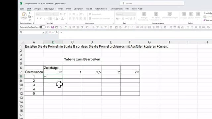The height and width of the screenshot is (119, 212).
Task: Open the Redo history dropdown arrow
Action: pos(89,27)
